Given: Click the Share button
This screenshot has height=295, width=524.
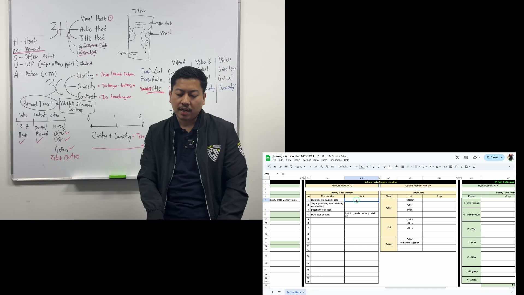Looking at the screenshot, I should click(x=492, y=157).
